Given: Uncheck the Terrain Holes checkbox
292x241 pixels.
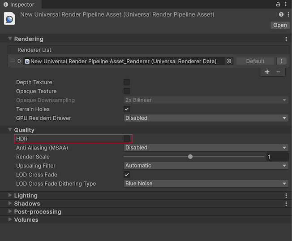Looking at the screenshot, I should [x=127, y=109].
